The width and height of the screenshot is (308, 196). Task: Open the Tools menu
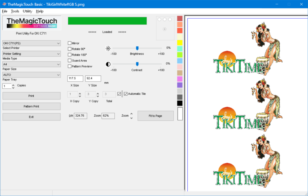15,11
